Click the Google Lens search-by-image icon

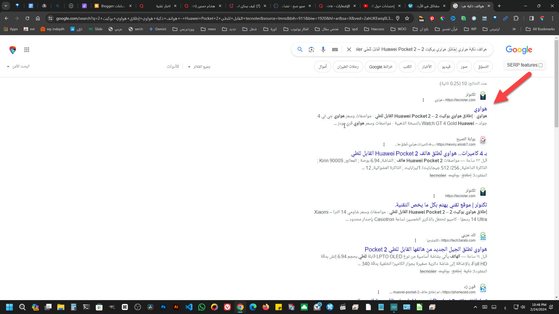tap(311, 49)
